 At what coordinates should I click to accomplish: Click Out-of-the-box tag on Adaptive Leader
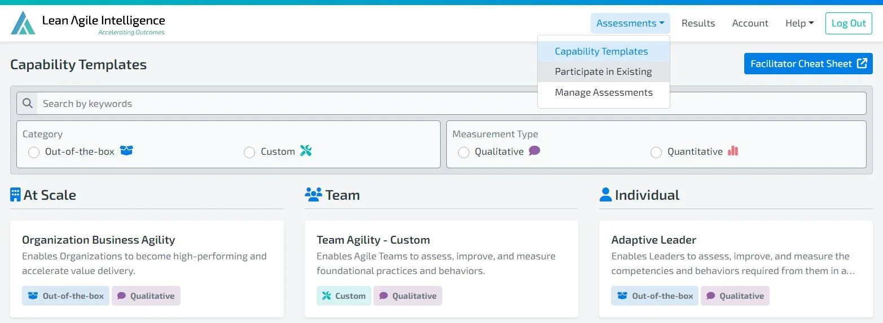click(654, 296)
